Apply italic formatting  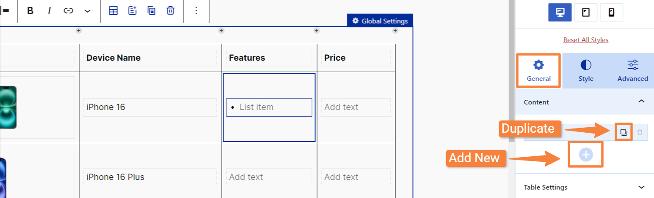[x=49, y=11]
